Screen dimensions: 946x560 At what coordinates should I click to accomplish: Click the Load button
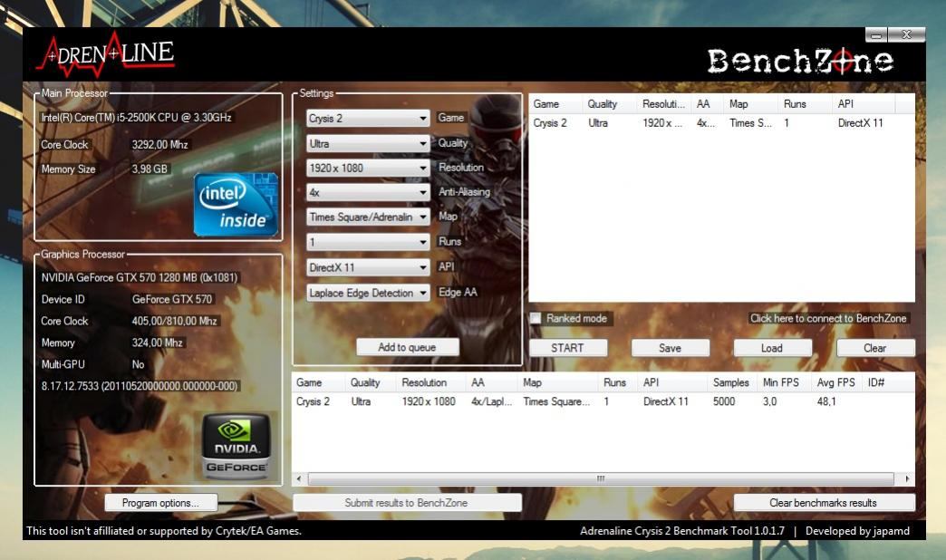point(772,348)
